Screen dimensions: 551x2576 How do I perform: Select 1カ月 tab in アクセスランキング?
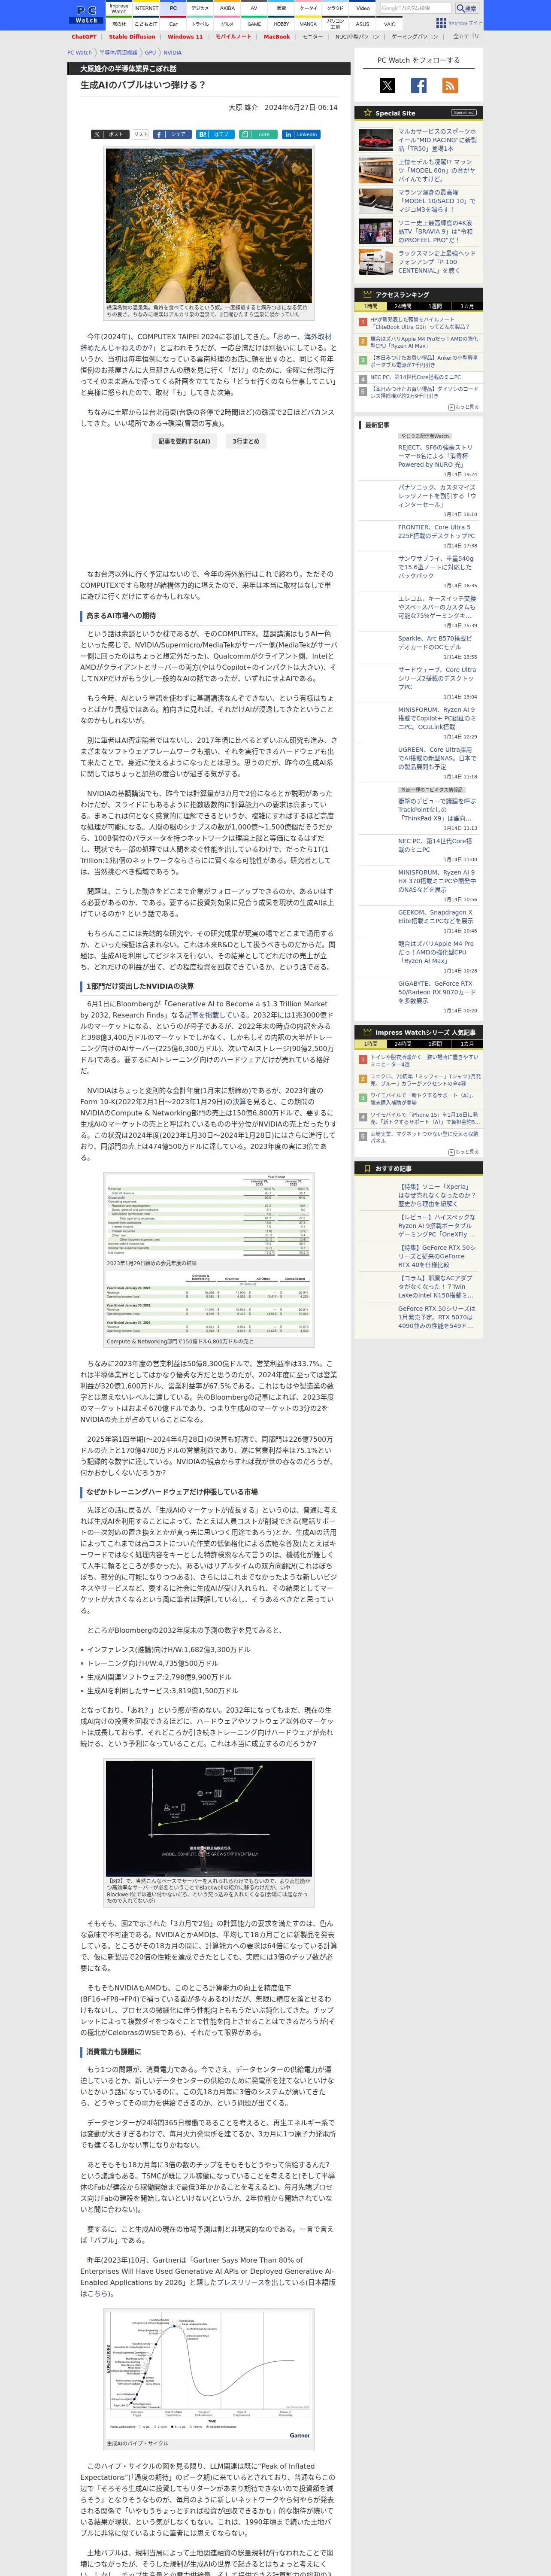pos(467,306)
